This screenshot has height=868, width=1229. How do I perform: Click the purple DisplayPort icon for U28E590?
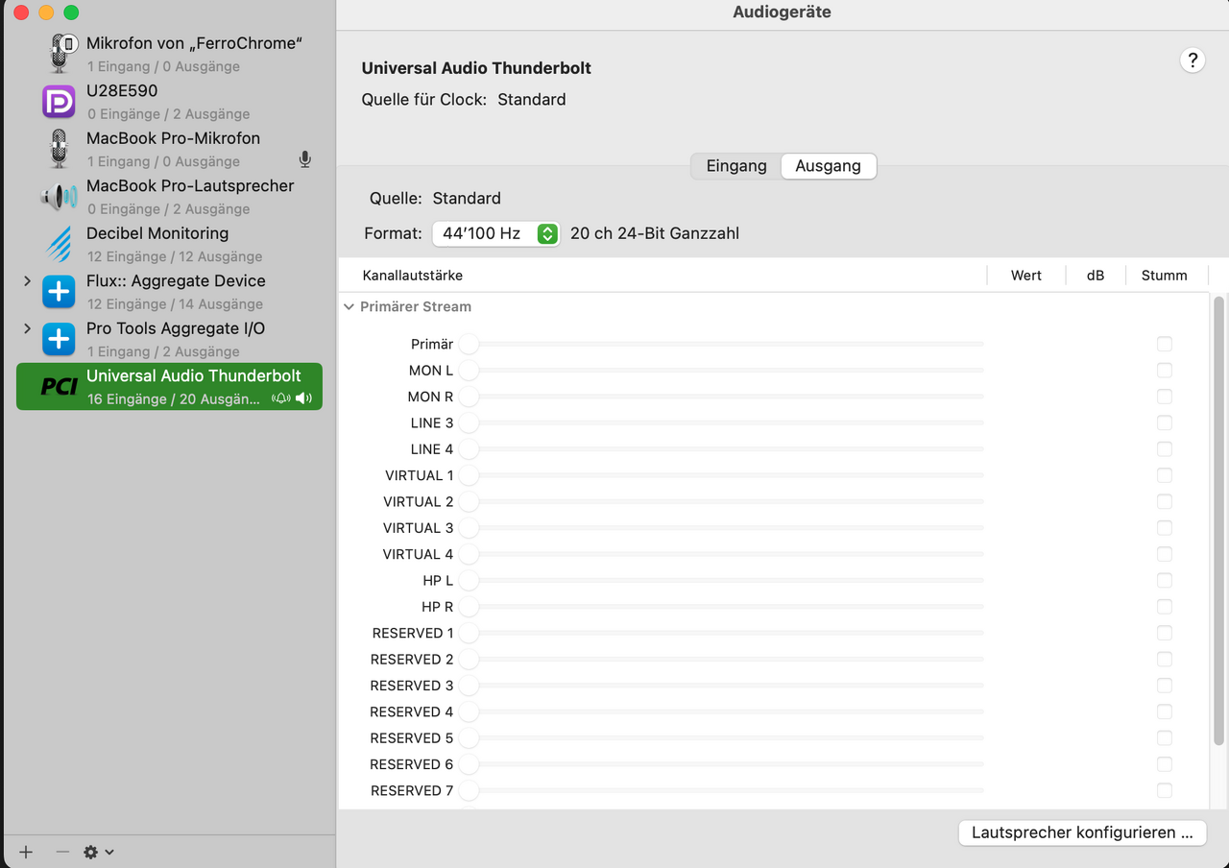[x=60, y=101]
